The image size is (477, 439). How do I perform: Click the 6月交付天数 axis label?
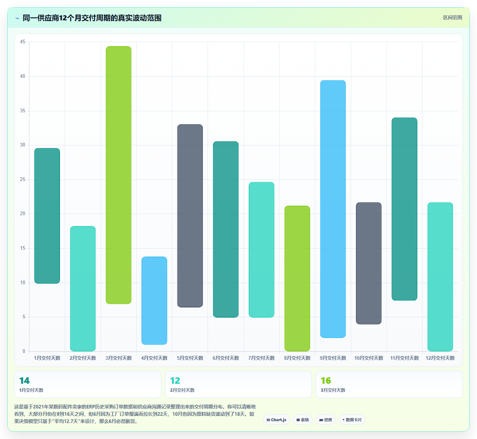click(x=226, y=358)
